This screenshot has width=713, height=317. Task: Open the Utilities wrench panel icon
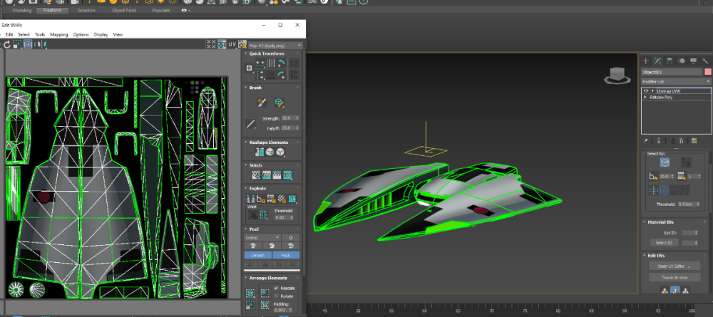point(706,61)
